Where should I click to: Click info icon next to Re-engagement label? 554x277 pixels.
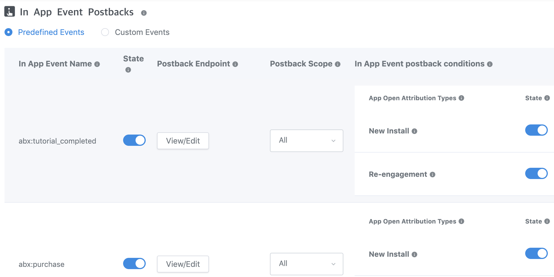click(x=432, y=175)
